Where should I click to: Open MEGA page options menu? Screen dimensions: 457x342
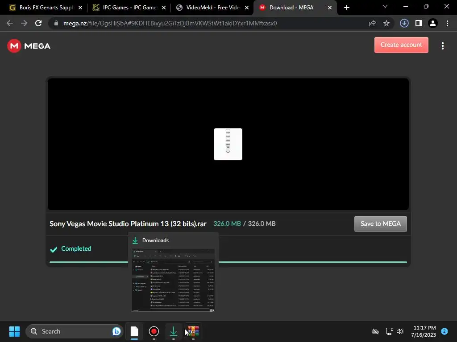click(x=443, y=46)
